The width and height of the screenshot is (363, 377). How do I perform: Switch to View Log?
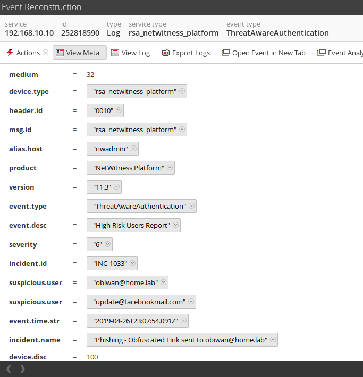coord(130,53)
